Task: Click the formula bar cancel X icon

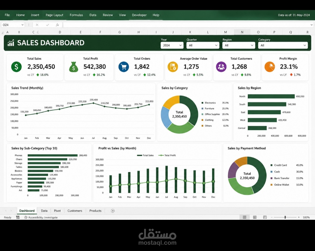Action: coord(37,25)
